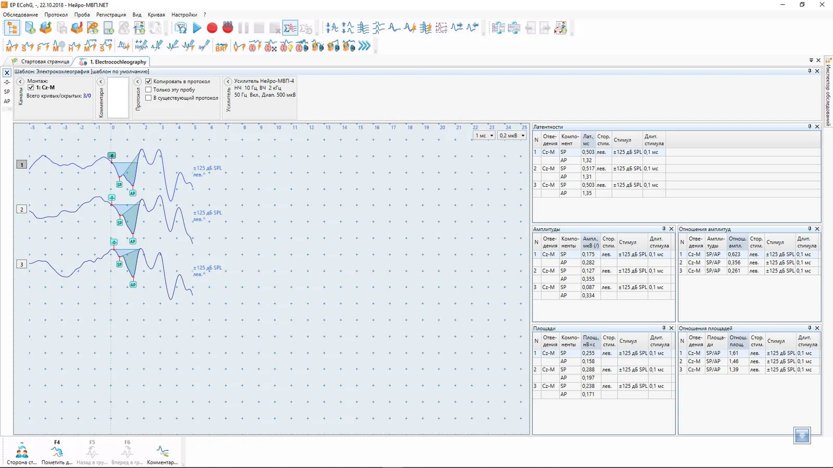Viewport: 833px width, 468px height.
Task: Collapse the Усилитель panel arrow
Action: 228,82
